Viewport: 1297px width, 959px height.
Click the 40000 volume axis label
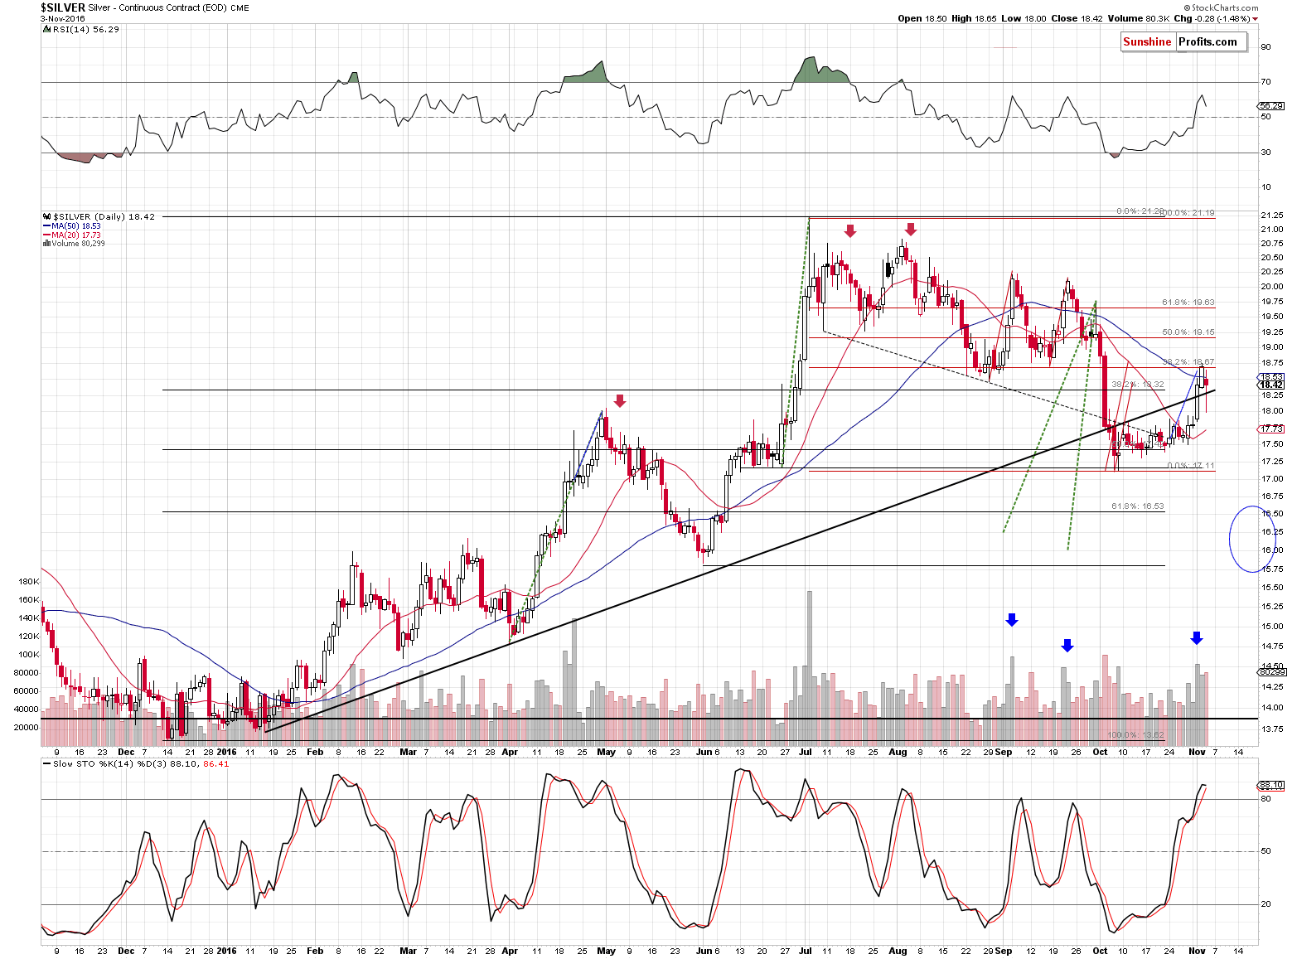coord(27,710)
